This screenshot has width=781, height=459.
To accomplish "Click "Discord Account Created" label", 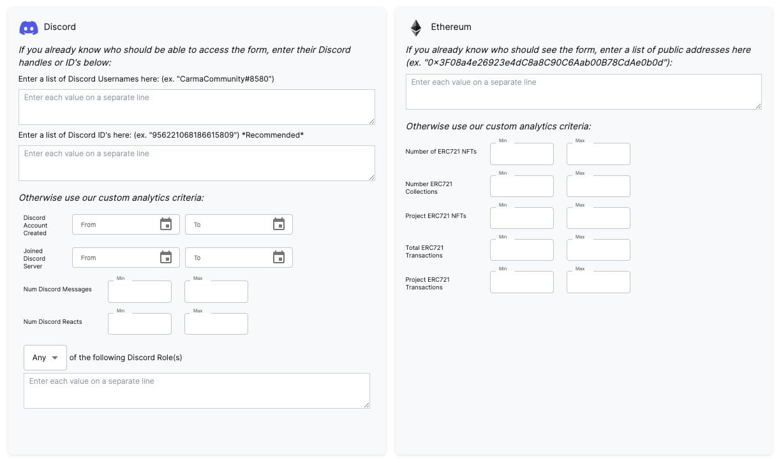I will [x=36, y=226].
